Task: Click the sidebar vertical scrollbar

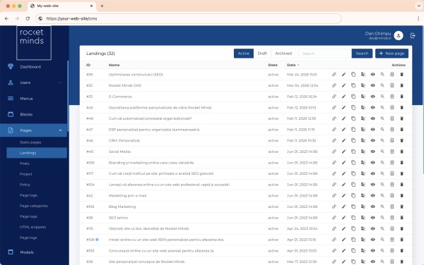Action: 68,96
